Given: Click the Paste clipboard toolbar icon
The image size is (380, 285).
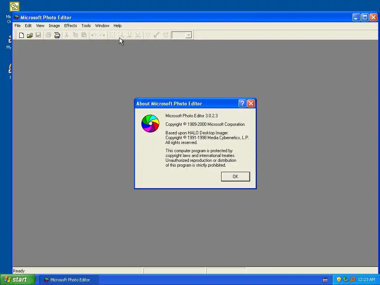Looking at the screenshot, I should pyautogui.click(x=84, y=35).
